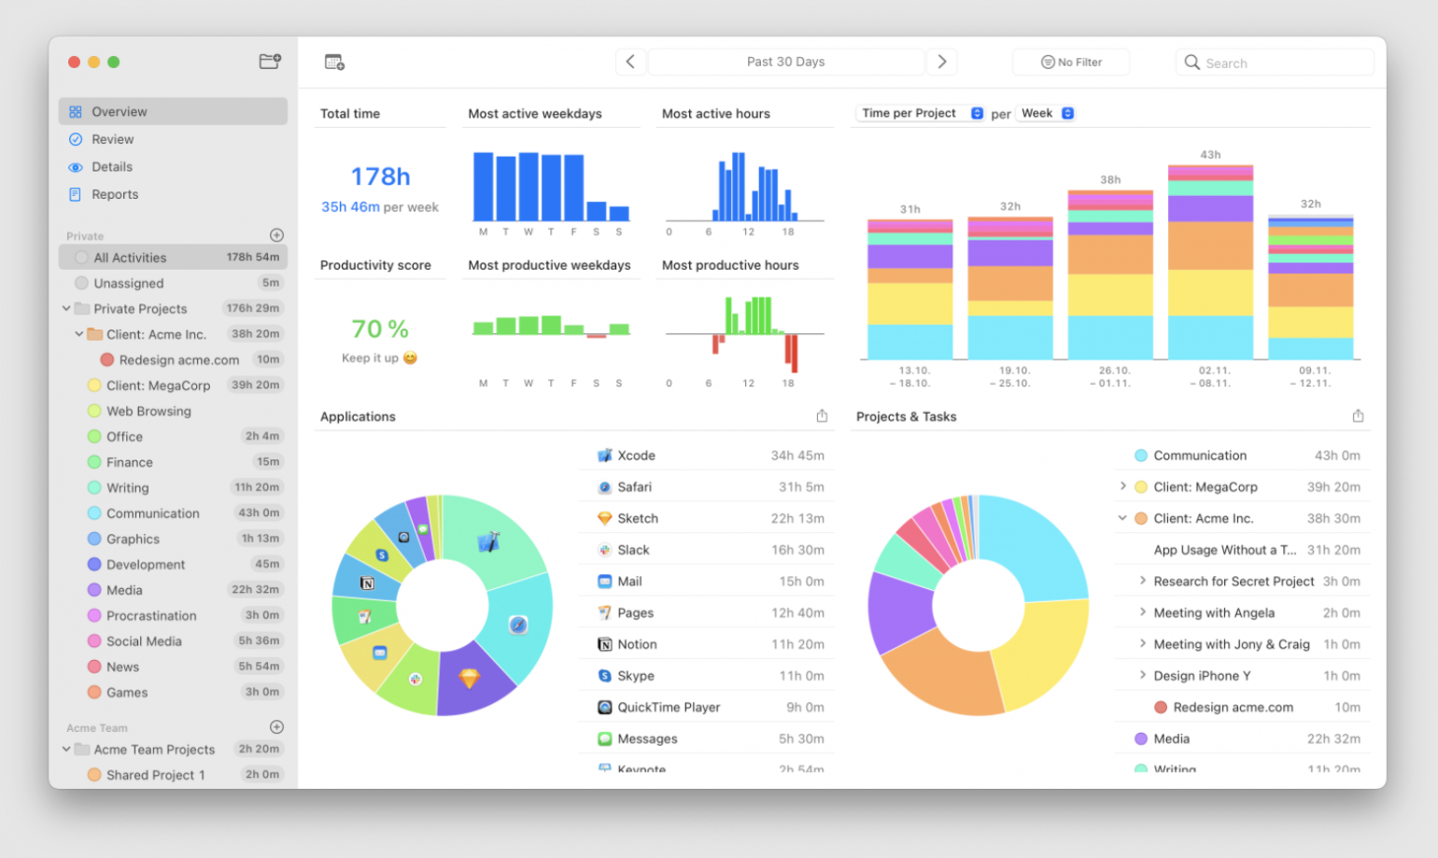Image resolution: width=1438 pixels, height=858 pixels.
Task: Open the Reports section icon in sidebar
Action: click(75, 194)
